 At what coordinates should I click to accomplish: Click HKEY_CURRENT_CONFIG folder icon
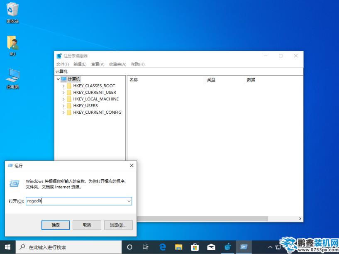pyautogui.click(x=69, y=112)
